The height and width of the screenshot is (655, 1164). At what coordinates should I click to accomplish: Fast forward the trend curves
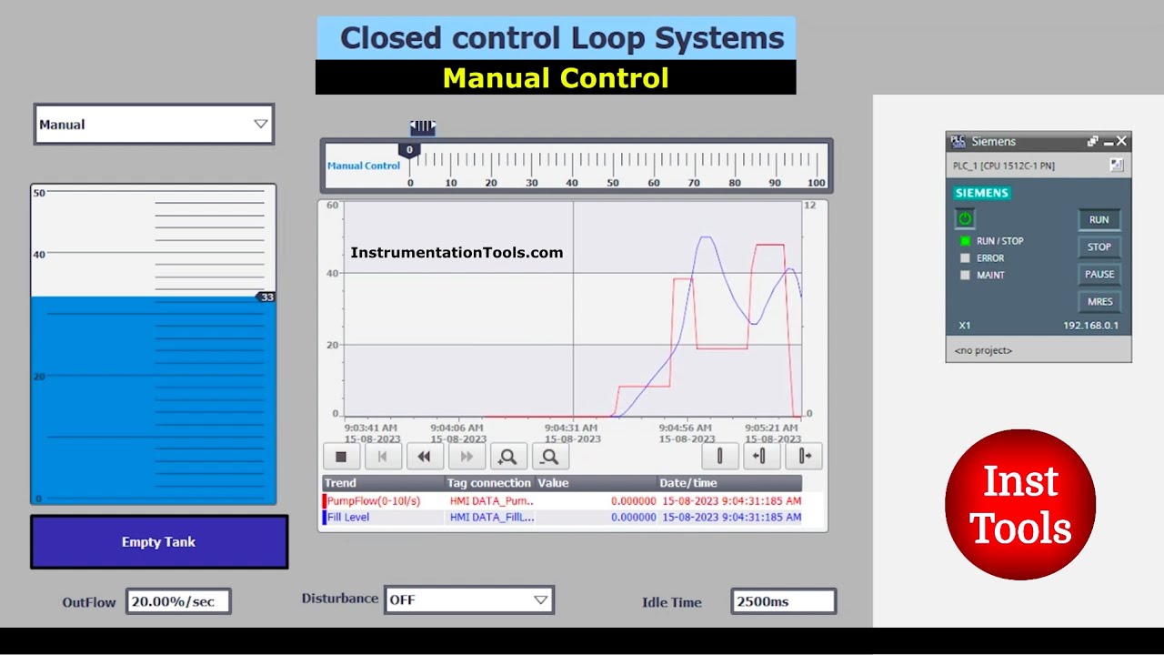click(x=466, y=456)
